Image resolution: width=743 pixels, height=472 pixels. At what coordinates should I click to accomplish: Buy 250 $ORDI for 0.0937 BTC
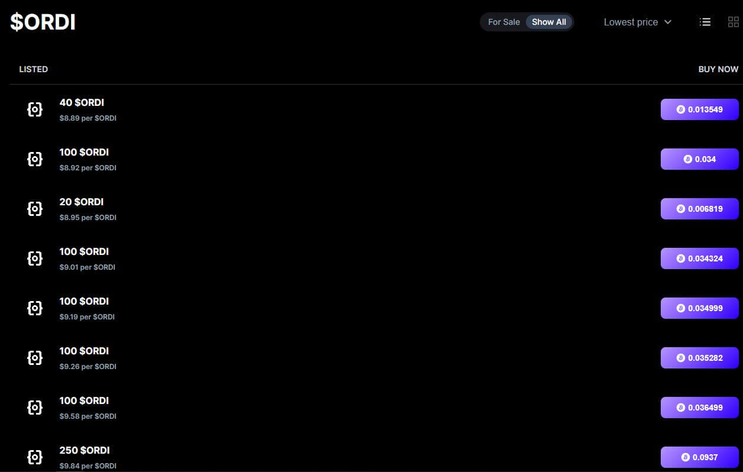click(x=699, y=457)
